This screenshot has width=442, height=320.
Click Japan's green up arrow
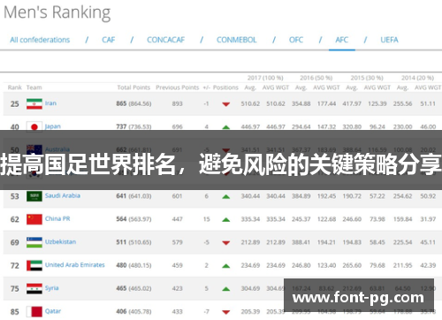226,127
